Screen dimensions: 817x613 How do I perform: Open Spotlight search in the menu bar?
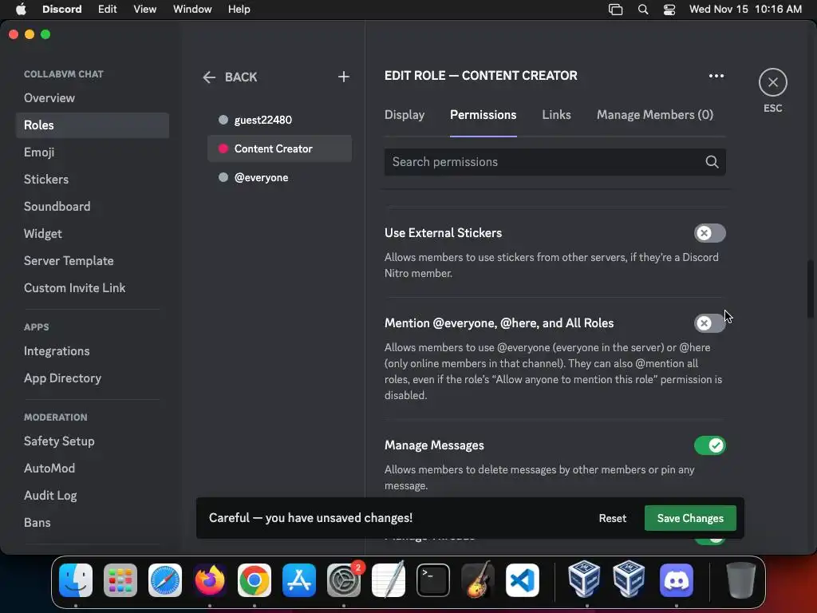[x=643, y=10]
